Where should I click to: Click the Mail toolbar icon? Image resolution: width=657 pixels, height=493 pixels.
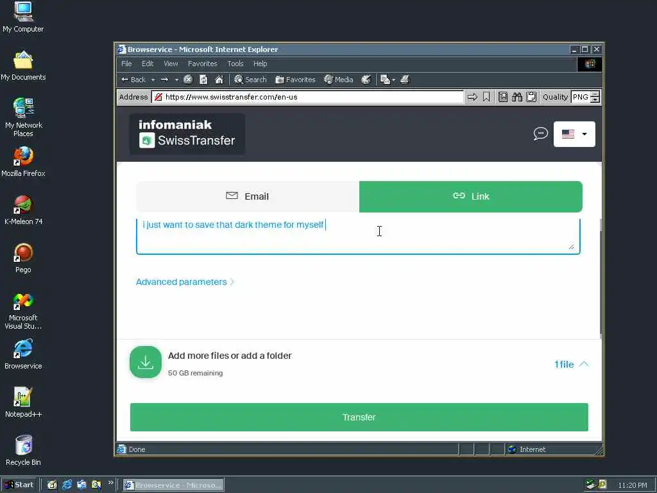(385, 80)
